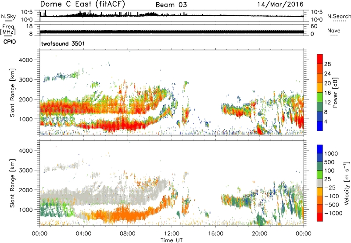351x243 pixels.
Task: Click the '16:00' time axis tick
Action: click(x=215, y=234)
